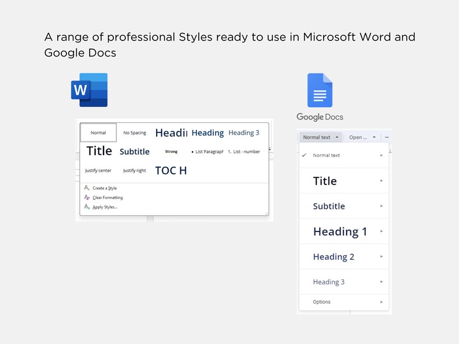459x344 pixels.
Task: Apply the Title style in Word gallery
Action: coord(99,151)
